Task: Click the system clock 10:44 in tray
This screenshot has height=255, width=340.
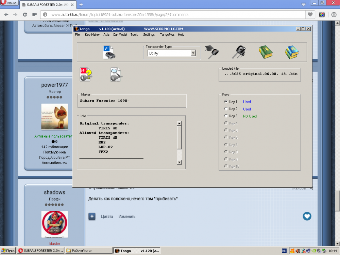Action: coord(333,251)
